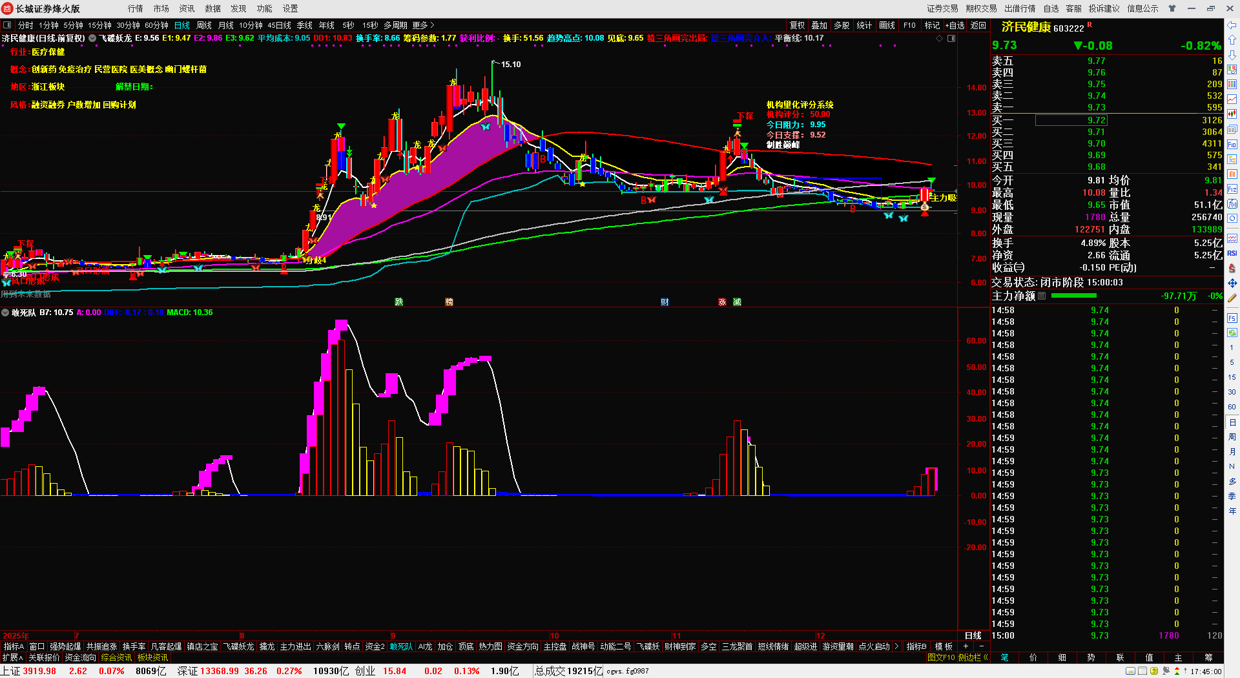The width and height of the screenshot is (1240, 678).
Task: Switch chart period to 日线
Action: 182,25
